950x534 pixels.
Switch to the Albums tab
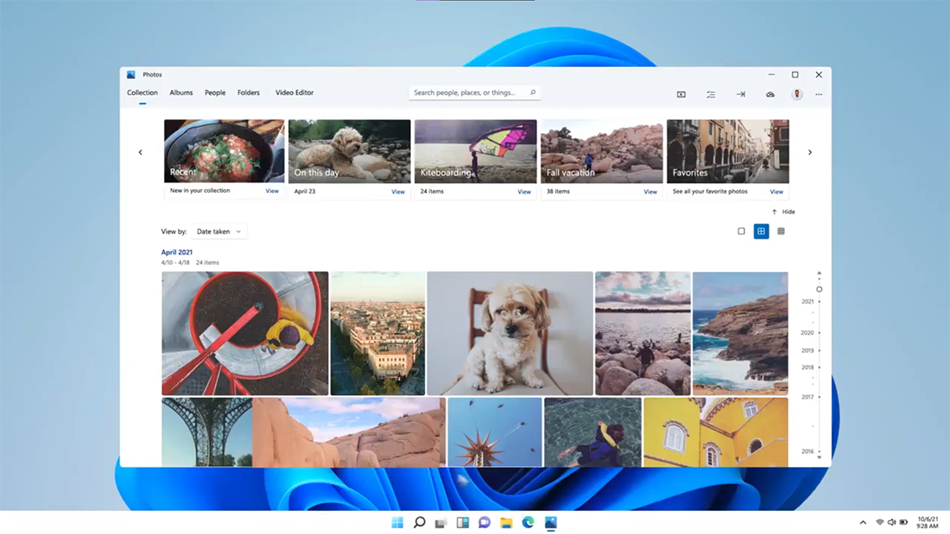[x=180, y=93]
